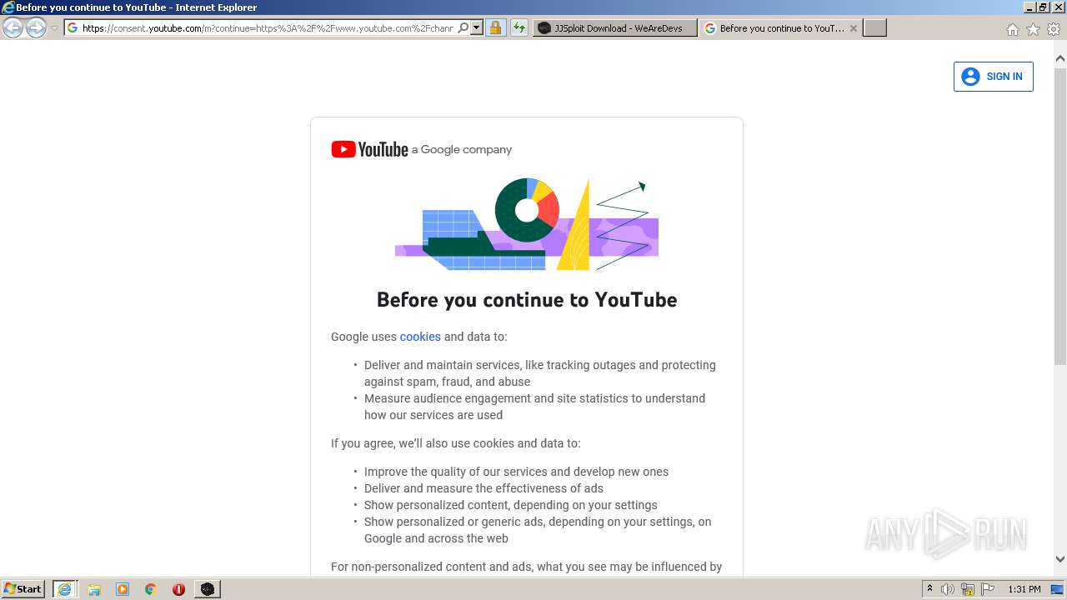
Task: Open the Tools gear menu
Action: (1054, 29)
